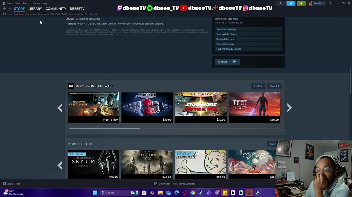
Task: Show previous More From Star Wars items
Action: [60, 108]
